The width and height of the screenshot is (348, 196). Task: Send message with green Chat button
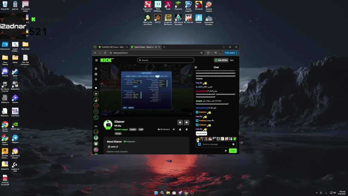pyautogui.click(x=233, y=151)
